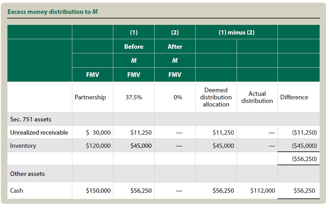Viewport: 326px width, 213px height.
Task: Click the "Sec. 751 assets" section row
Action: 31,119
